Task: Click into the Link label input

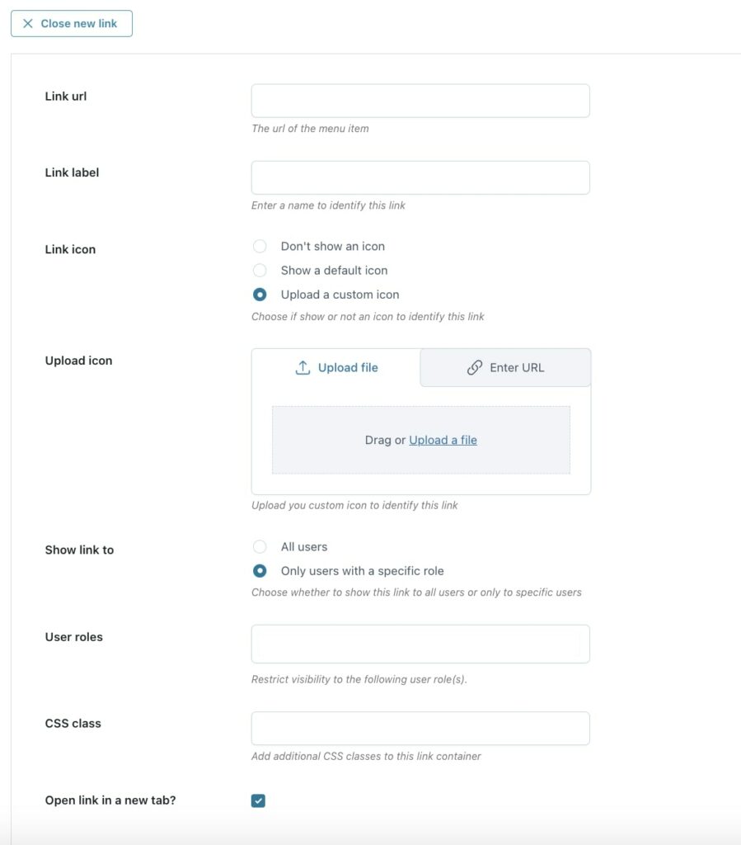Action: click(x=420, y=178)
